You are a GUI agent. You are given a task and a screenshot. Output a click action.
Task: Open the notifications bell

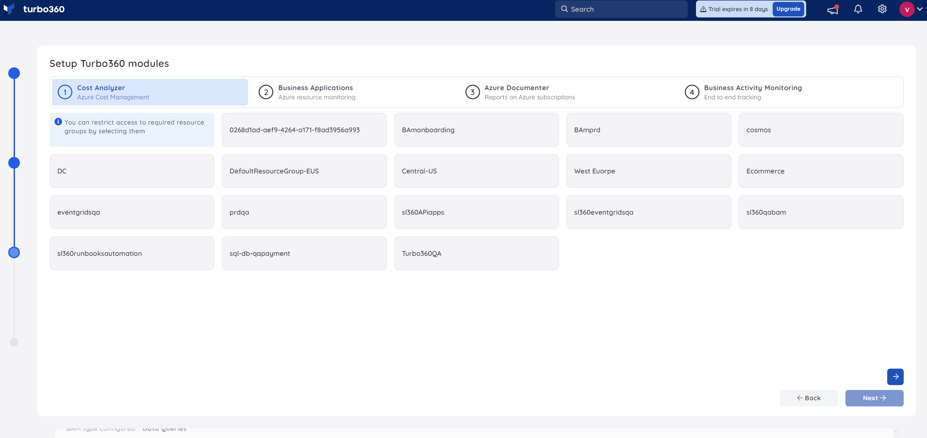tap(858, 9)
